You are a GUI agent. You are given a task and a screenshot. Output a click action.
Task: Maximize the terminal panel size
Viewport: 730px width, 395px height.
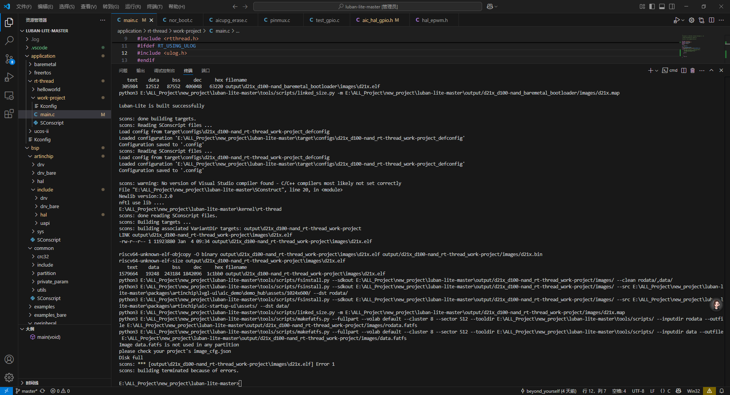point(711,71)
